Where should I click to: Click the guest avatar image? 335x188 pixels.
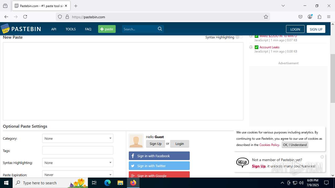[x=136, y=141]
